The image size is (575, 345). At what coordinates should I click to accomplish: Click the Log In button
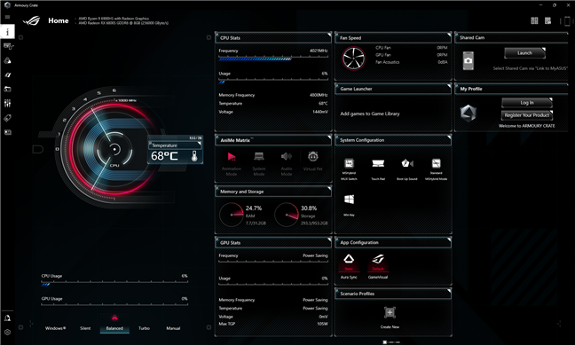coord(527,103)
